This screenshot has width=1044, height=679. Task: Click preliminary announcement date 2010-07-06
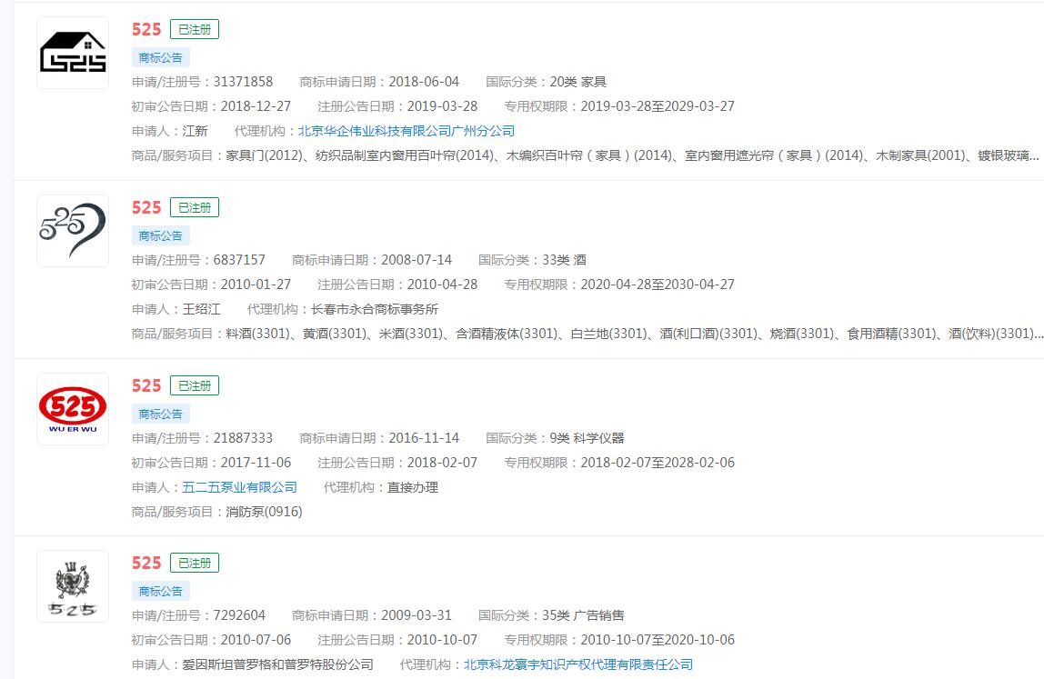coord(256,640)
